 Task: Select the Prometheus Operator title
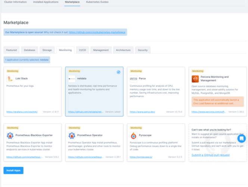point(90,135)
